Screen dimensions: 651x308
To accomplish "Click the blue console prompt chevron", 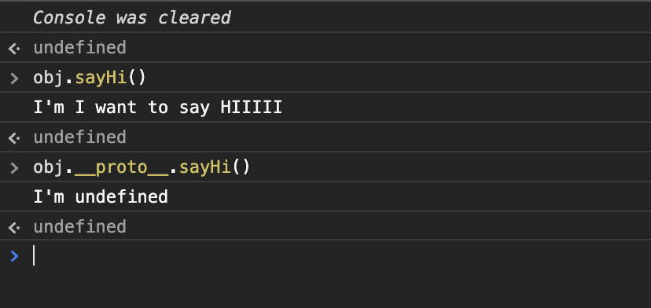I will [14, 256].
